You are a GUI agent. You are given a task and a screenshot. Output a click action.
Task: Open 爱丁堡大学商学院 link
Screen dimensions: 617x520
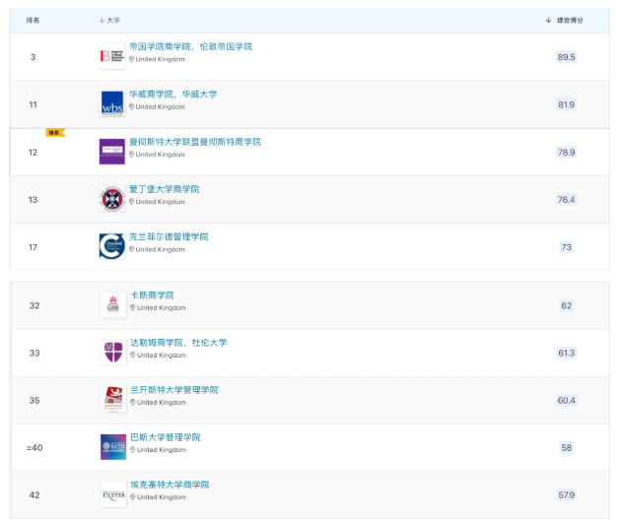tap(164, 189)
